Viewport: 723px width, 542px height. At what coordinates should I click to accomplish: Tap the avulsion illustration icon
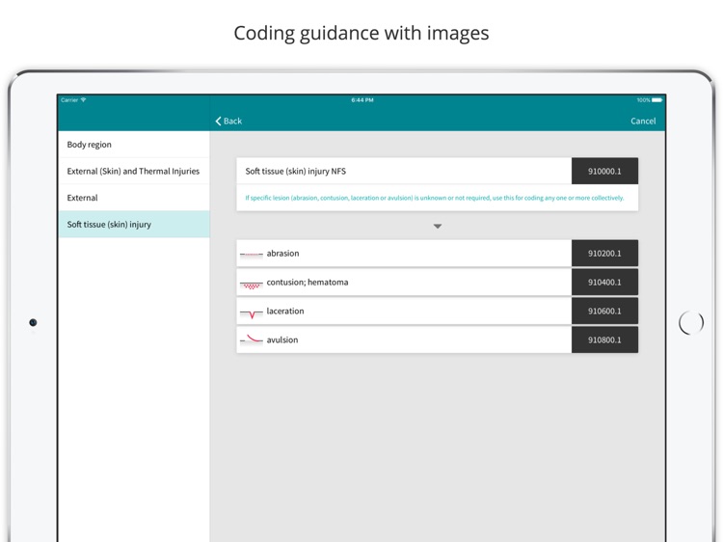(x=252, y=340)
